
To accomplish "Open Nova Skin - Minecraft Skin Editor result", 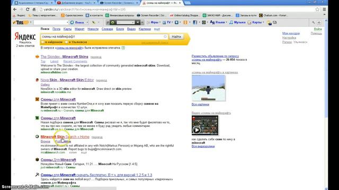I will [x=67, y=80].
